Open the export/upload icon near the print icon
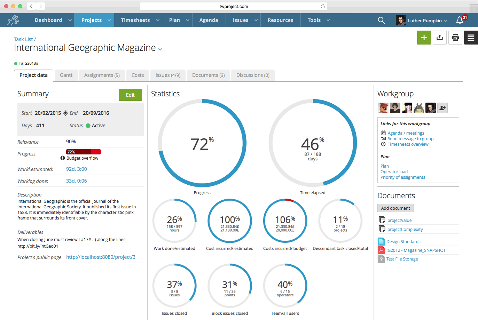478x320 pixels. 439,38
